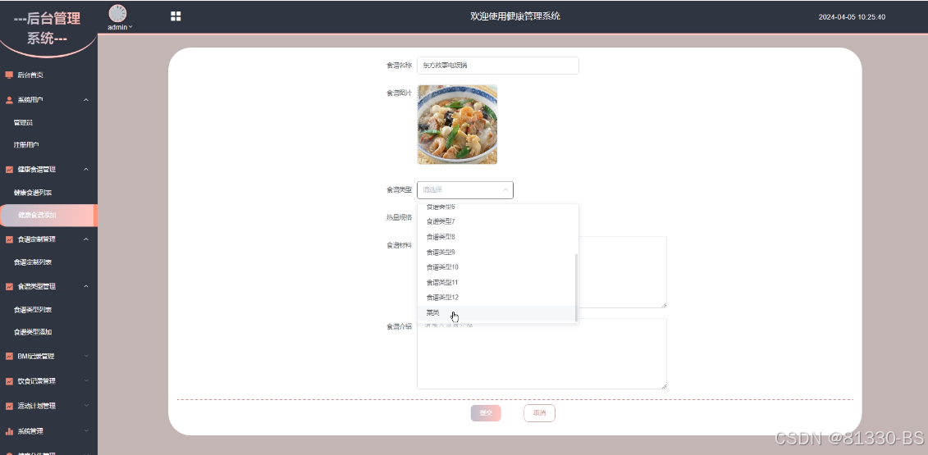The image size is (928, 455).
Task: Click the dropdown list's scrollbar thumb
Action: (x=576, y=288)
